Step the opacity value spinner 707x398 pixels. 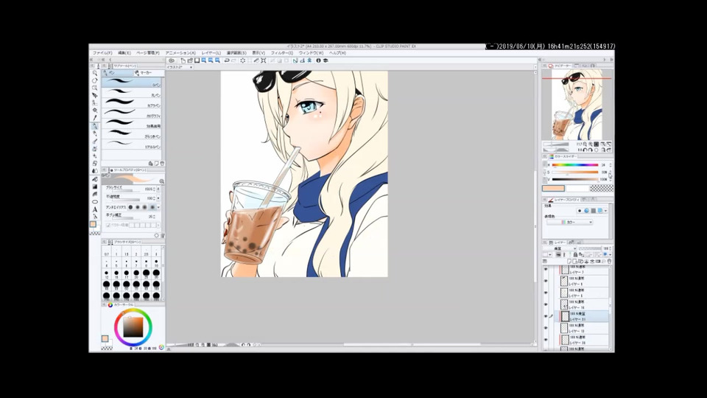(x=154, y=198)
